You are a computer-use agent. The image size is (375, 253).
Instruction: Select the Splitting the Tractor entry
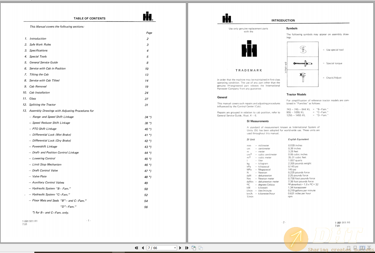pyautogui.click(x=42, y=105)
